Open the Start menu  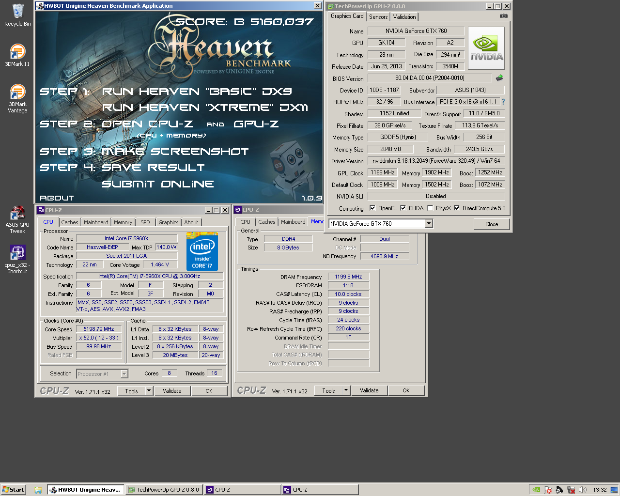[13, 490]
